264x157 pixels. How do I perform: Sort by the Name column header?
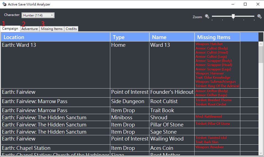pos(172,37)
